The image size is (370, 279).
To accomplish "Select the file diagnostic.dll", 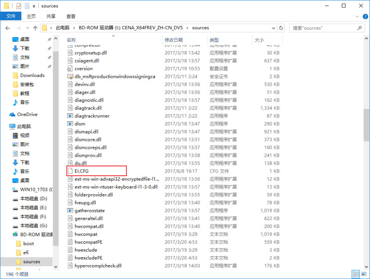I will [89, 100].
